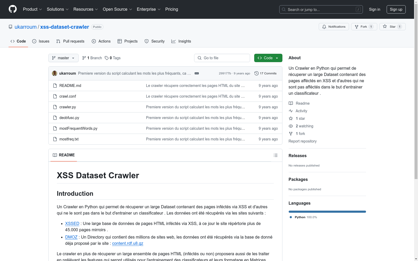Open the crawl.conf file name
This screenshot has height=261, width=418.
pyautogui.click(x=68, y=96)
